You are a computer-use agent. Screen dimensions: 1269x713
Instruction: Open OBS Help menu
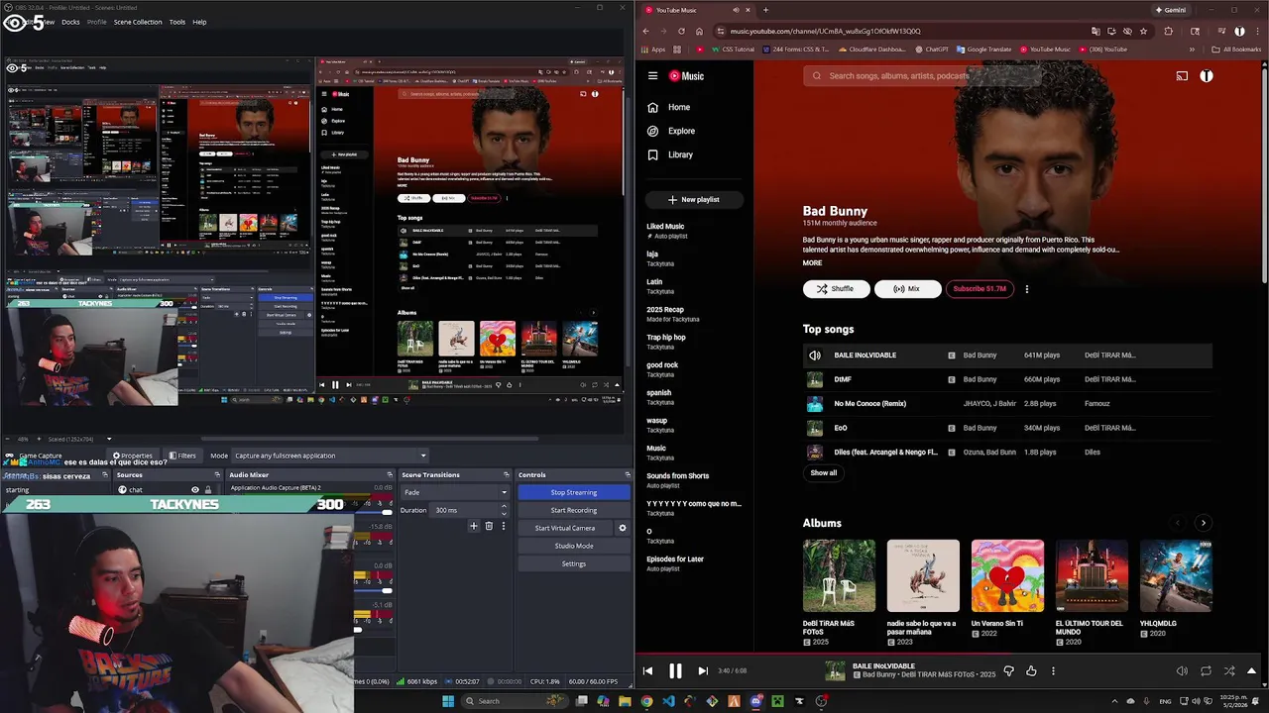point(199,22)
